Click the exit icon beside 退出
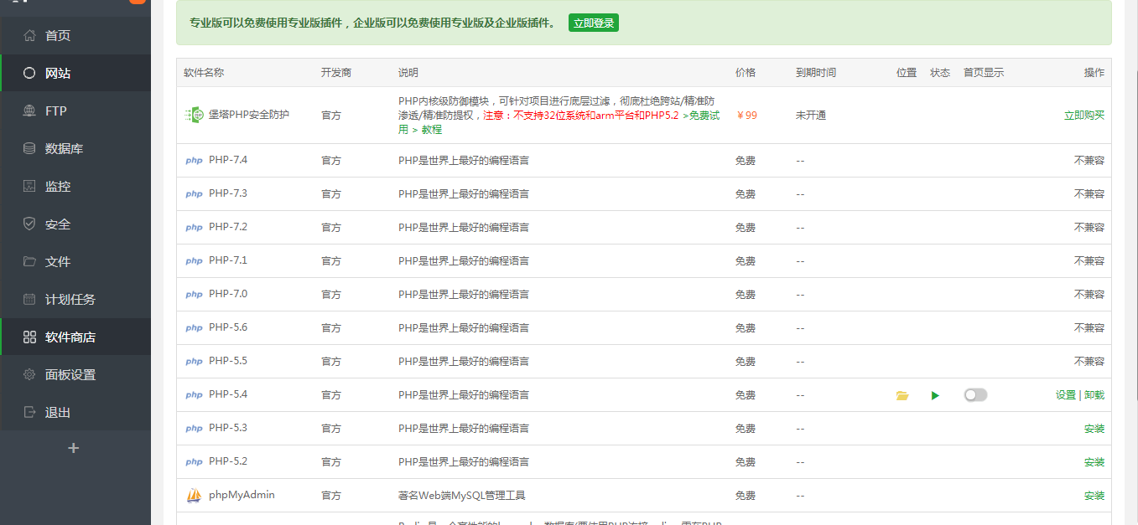 point(29,412)
